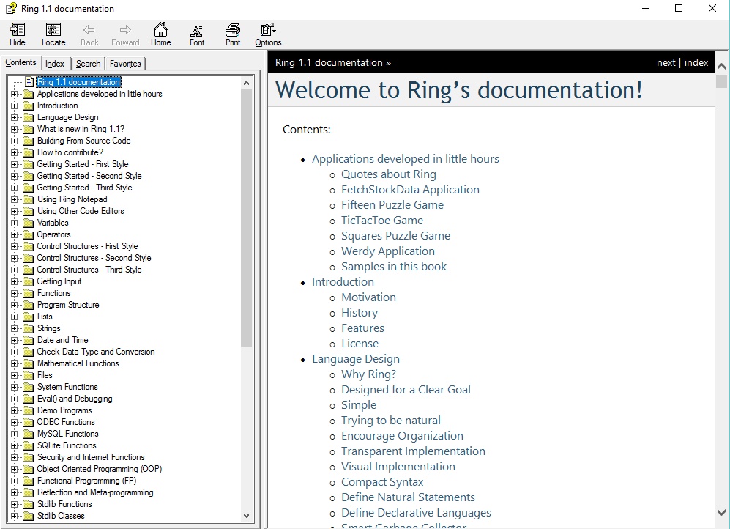Screen dimensions: 730x529
Task: Click the folder icon next to System Functions
Action: tap(29, 387)
